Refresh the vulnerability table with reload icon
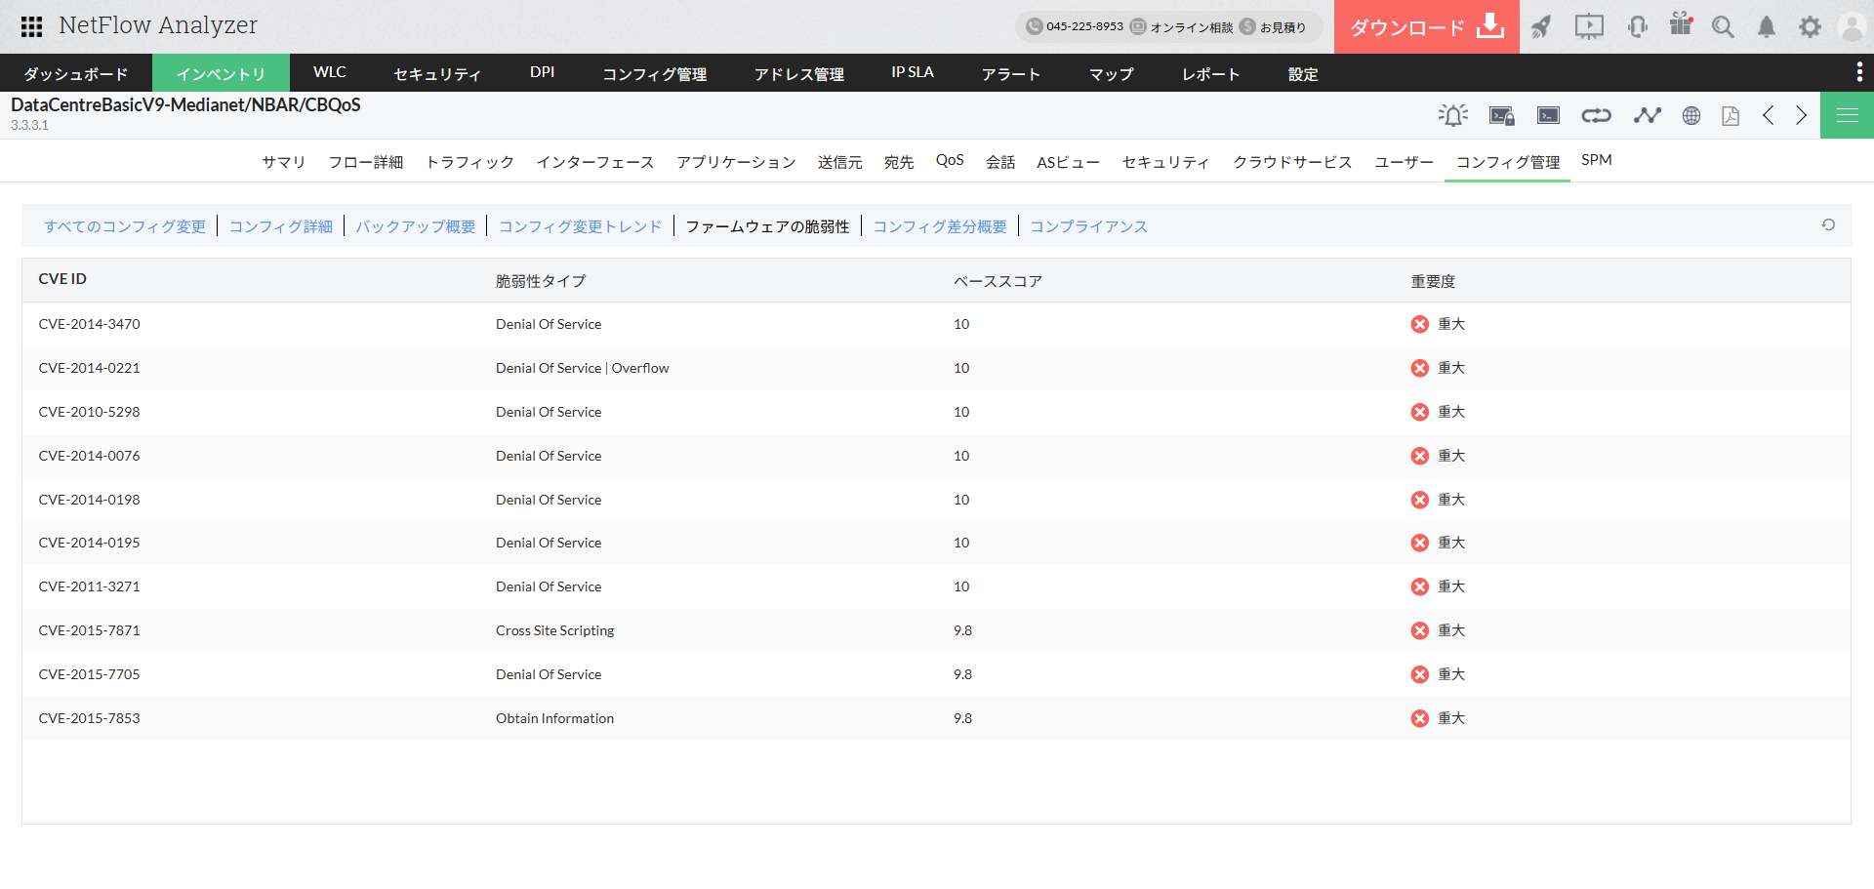The image size is (1874, 889). pyautogui.click(x=1828, y=225)
